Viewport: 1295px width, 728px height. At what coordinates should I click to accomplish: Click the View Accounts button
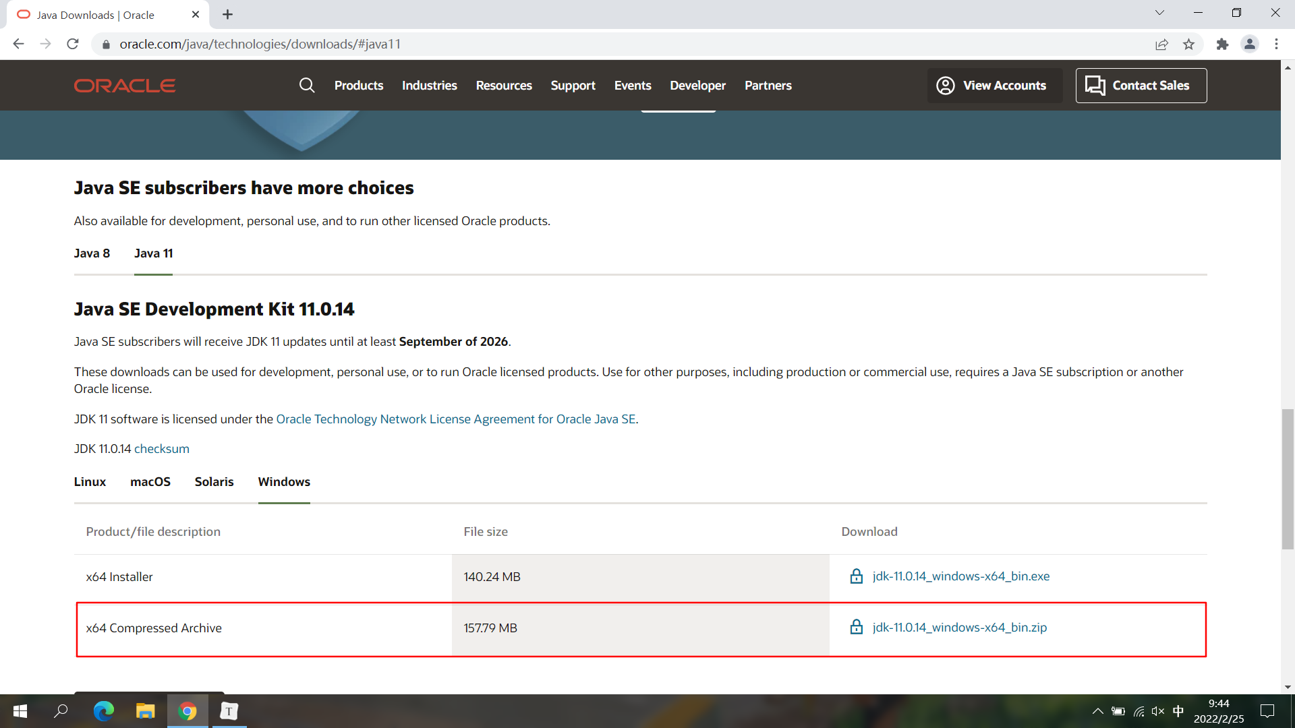[x=995, y=86]
